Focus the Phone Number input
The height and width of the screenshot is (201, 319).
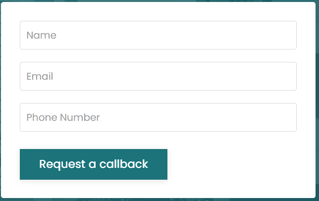pyautogui.click(x=158, y=117)
